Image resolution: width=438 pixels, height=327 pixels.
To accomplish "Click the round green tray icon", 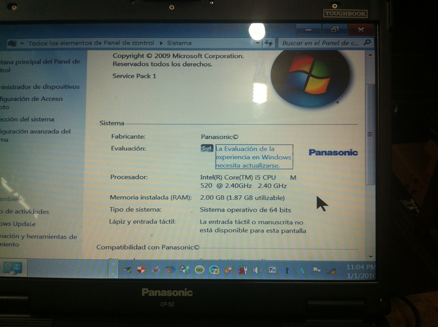I will point(199,270).
